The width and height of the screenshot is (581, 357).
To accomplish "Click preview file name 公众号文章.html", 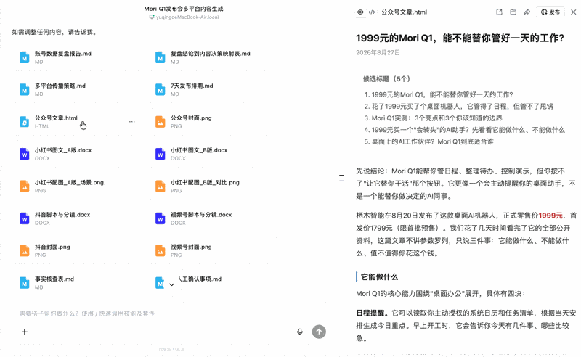I will click(405, 12).
